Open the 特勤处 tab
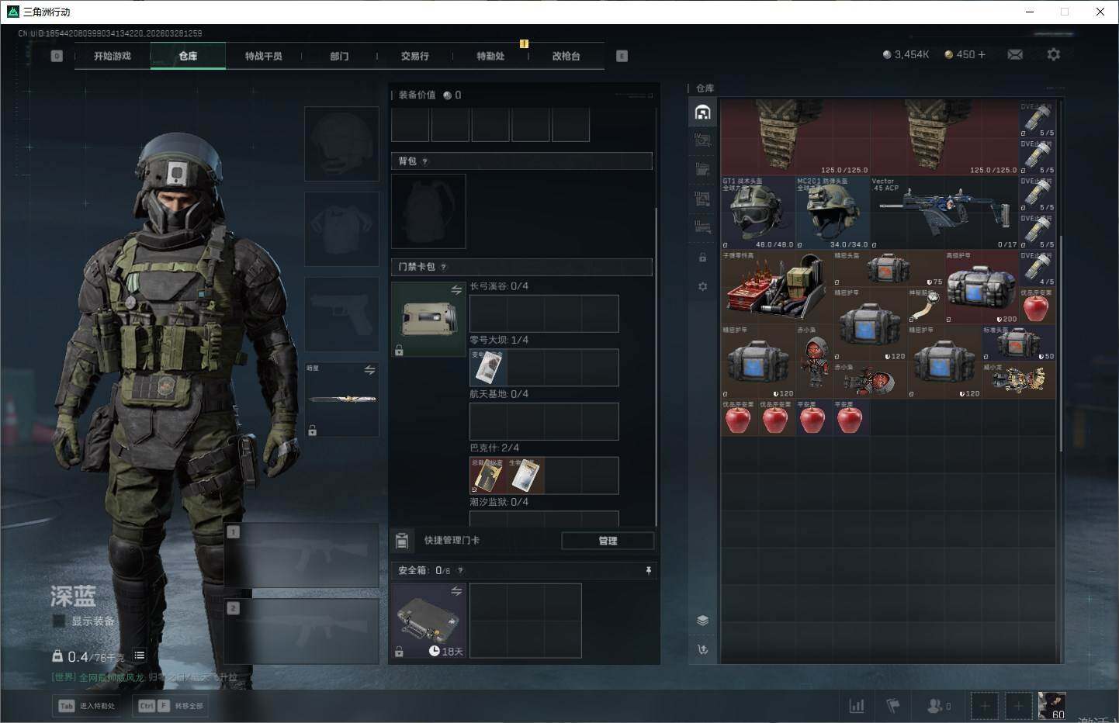This screenshot has height=723, width=1119. tap(490, 56)
